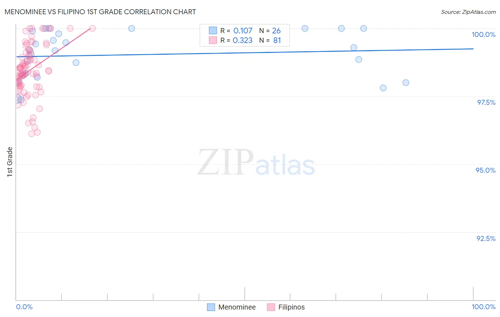
Task: Select the N = 81 value in legend
Action: pos(270,40)
